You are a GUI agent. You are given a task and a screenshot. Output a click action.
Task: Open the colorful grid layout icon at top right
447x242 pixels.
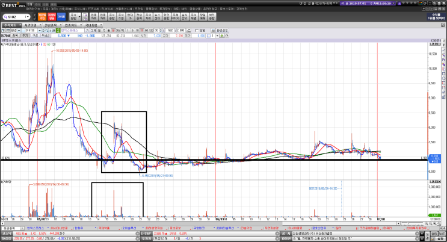point(421,3)
